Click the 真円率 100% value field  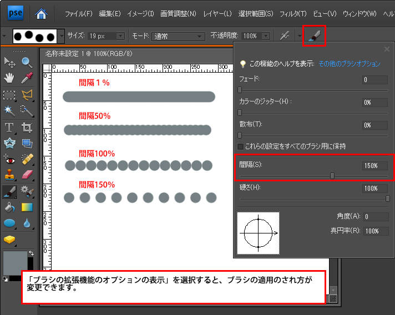pyautogui.click(x=376, y=231)
